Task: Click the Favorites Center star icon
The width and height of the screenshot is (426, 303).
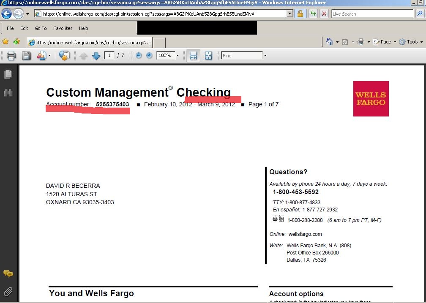Action: (5, 41)
